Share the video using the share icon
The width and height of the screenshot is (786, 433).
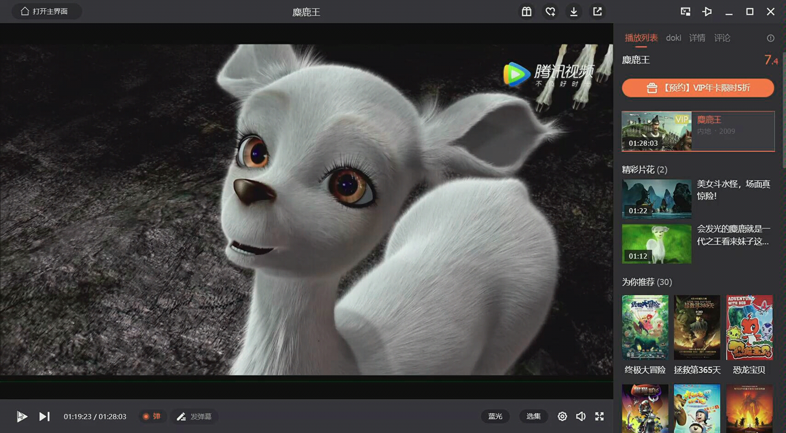597,11
